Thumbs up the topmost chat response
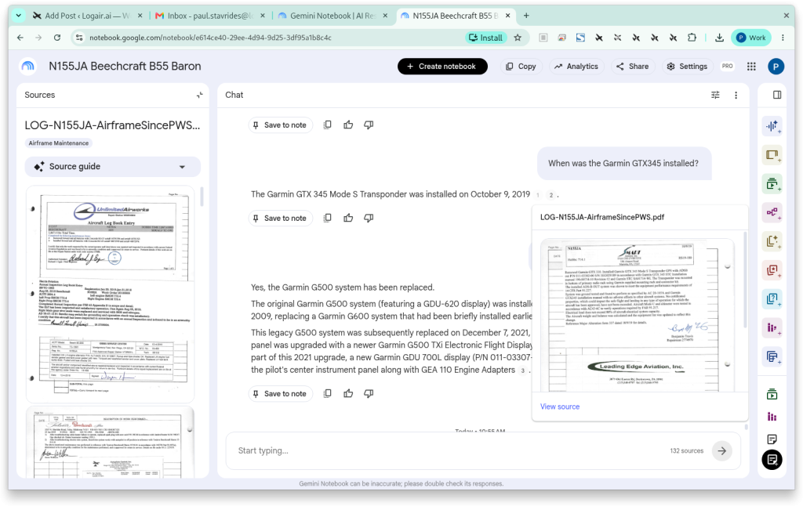803x506 pixels. point(348,125)
